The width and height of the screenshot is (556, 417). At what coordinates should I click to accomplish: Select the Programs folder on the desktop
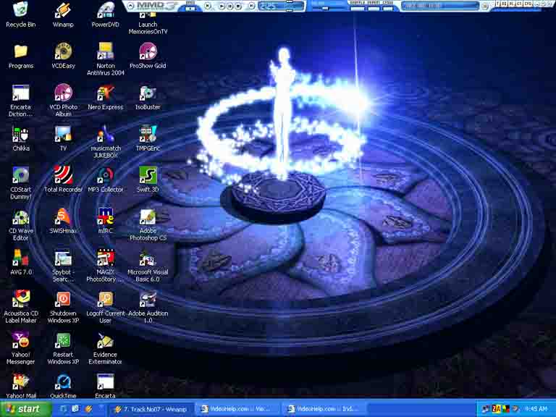[20, 56]
